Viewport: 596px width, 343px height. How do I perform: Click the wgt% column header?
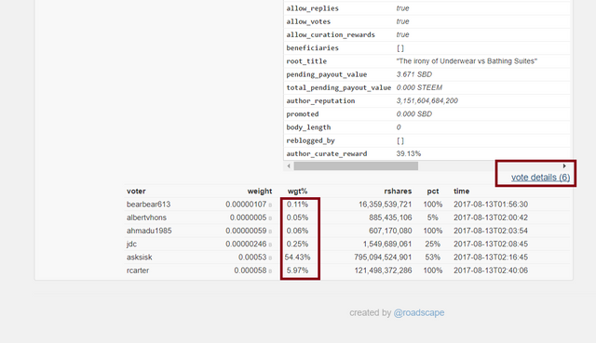point(297,191)
